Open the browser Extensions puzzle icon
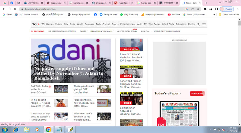 (x=205, y=9)
